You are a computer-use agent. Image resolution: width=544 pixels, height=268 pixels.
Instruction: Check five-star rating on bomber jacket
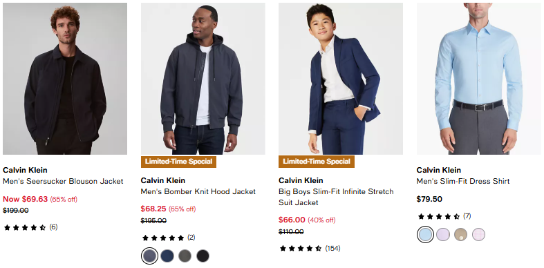[x=168, y=238]
